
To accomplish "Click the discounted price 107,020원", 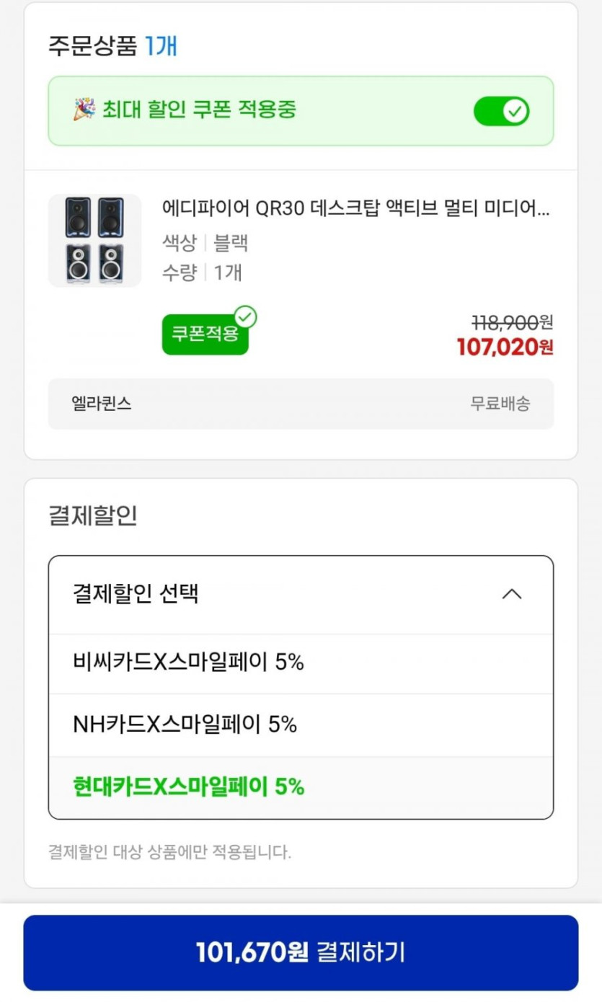I will point(505,347).
